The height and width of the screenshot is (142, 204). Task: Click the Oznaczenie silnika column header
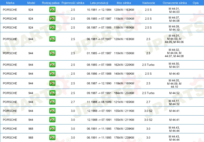point(175,3)
